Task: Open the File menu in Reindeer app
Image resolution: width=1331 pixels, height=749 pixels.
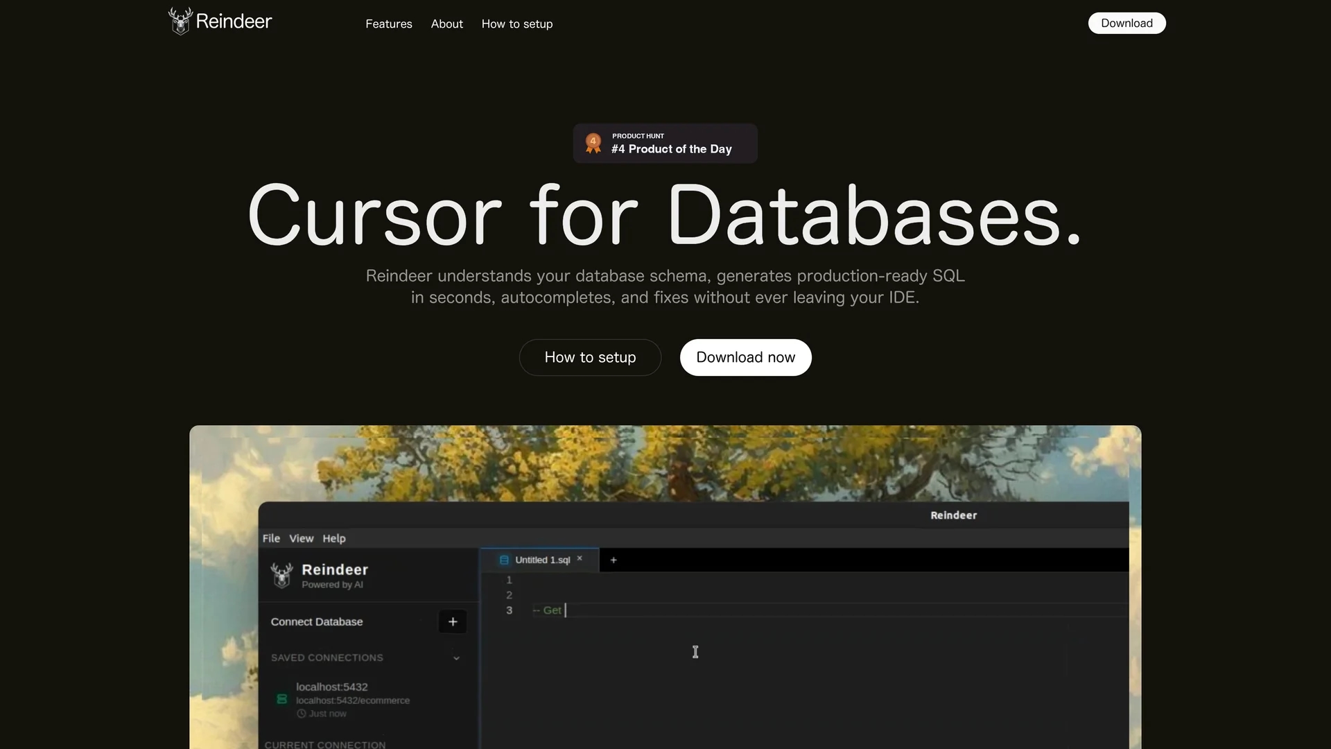Action: pyautogui.click(x=271, y=538)
